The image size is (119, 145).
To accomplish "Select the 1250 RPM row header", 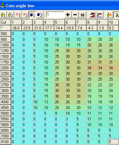I will [x=5, y=51].
